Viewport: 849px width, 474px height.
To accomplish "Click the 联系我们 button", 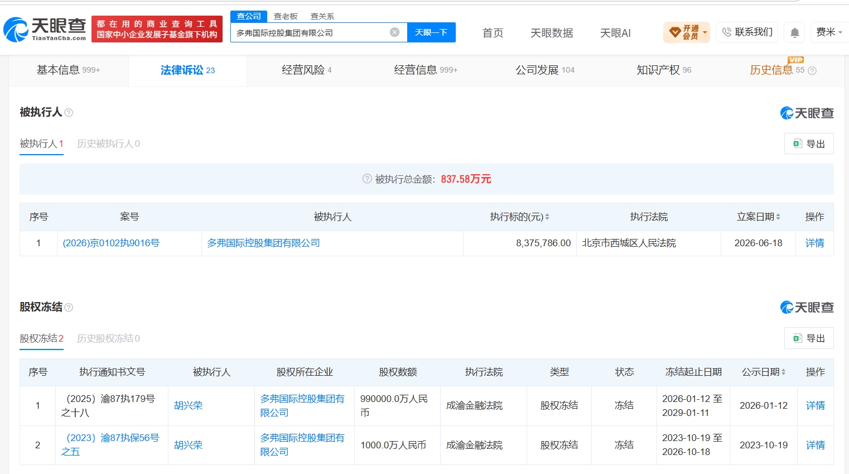I will (x=747, y=32).
